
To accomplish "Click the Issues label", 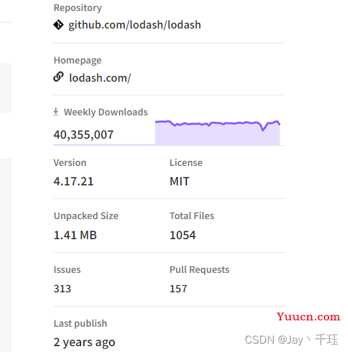I will tap(67, 270).
